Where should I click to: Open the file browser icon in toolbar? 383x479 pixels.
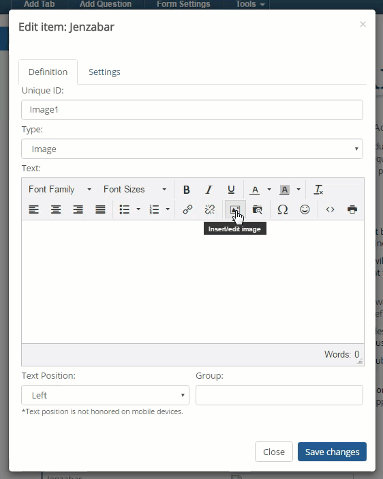coord(258,209)
